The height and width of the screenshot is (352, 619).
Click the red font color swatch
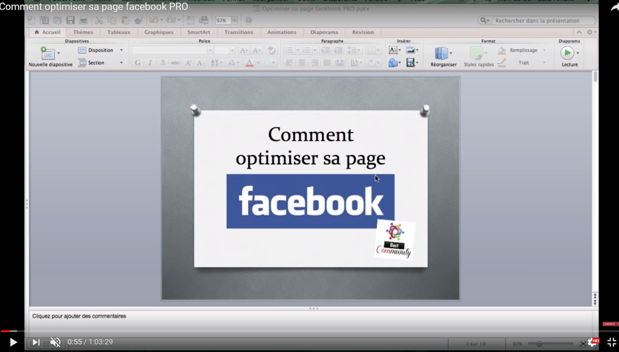(x=250, y=63)
